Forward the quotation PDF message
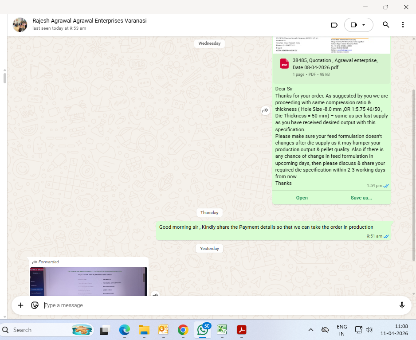Viewport: 416px width, 340px height. point(265,110)
